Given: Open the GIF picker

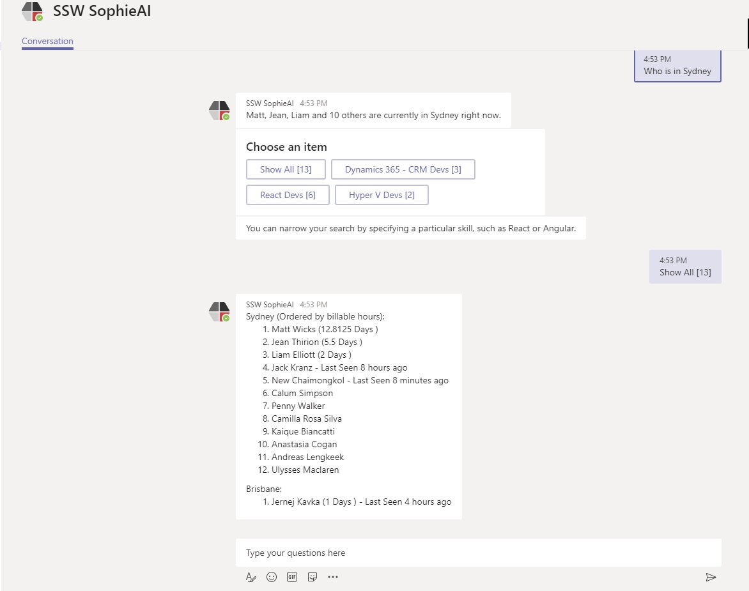Looking at the screenshot, I should 292,577.
